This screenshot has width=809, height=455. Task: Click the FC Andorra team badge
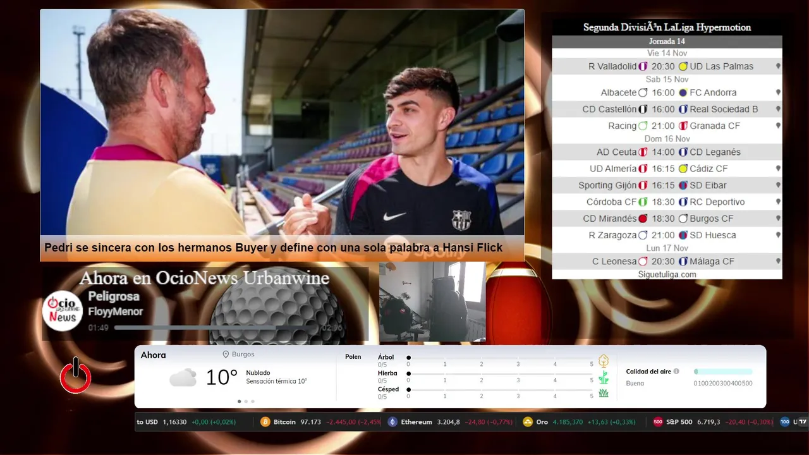[683, 92]
